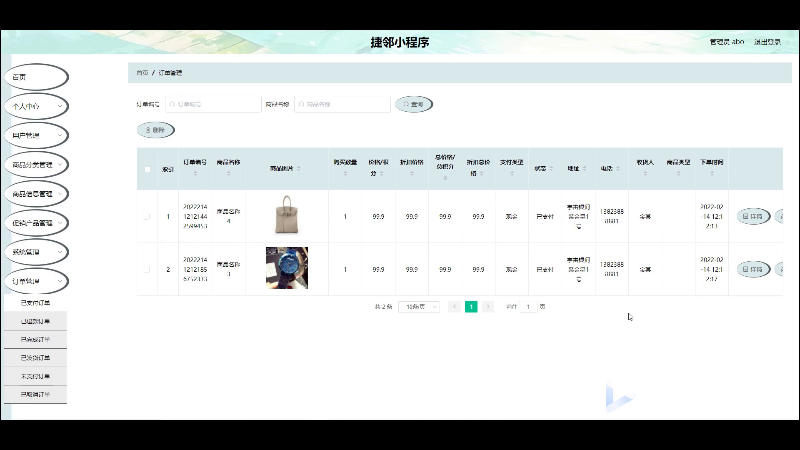Click the 查询 search button
The image size is (800, 450).
[x=414, y=104]
